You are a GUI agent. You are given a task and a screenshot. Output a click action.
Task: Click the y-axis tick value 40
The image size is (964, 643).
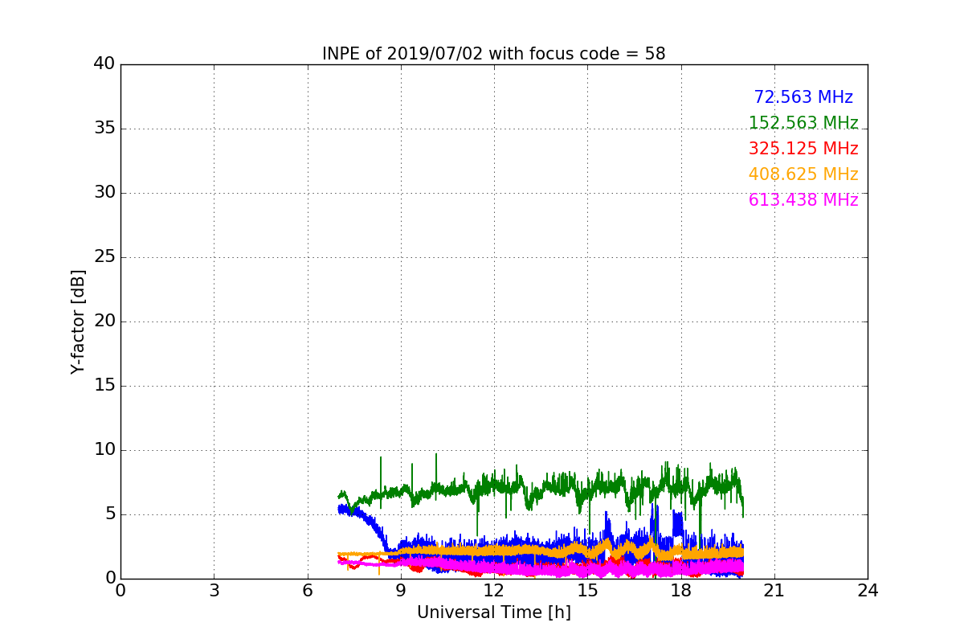pyautogui.click(x=104, y=64)
